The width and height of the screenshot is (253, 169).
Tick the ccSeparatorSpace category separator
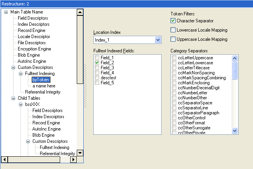[174, 103]
